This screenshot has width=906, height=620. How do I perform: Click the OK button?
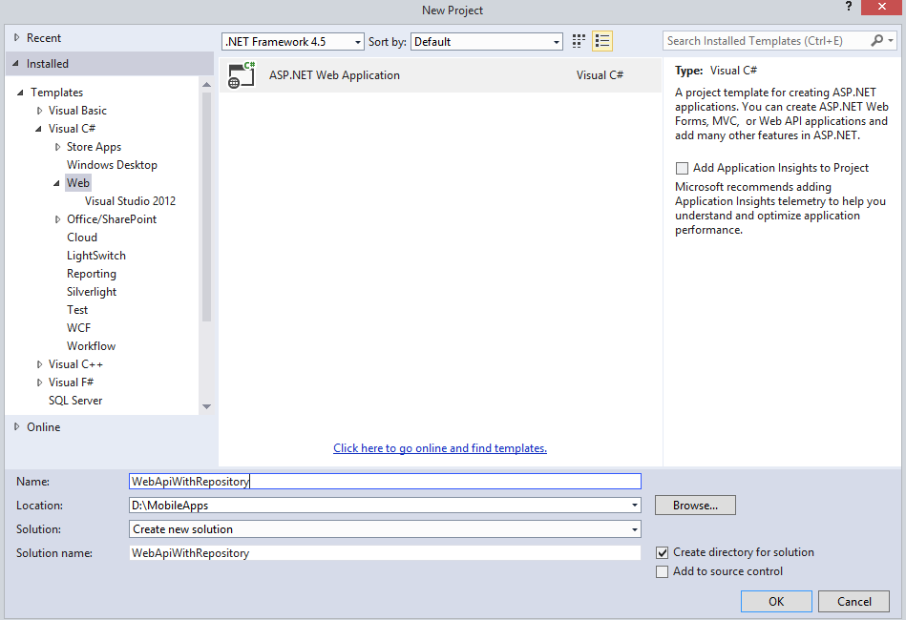tap(776, 602)
